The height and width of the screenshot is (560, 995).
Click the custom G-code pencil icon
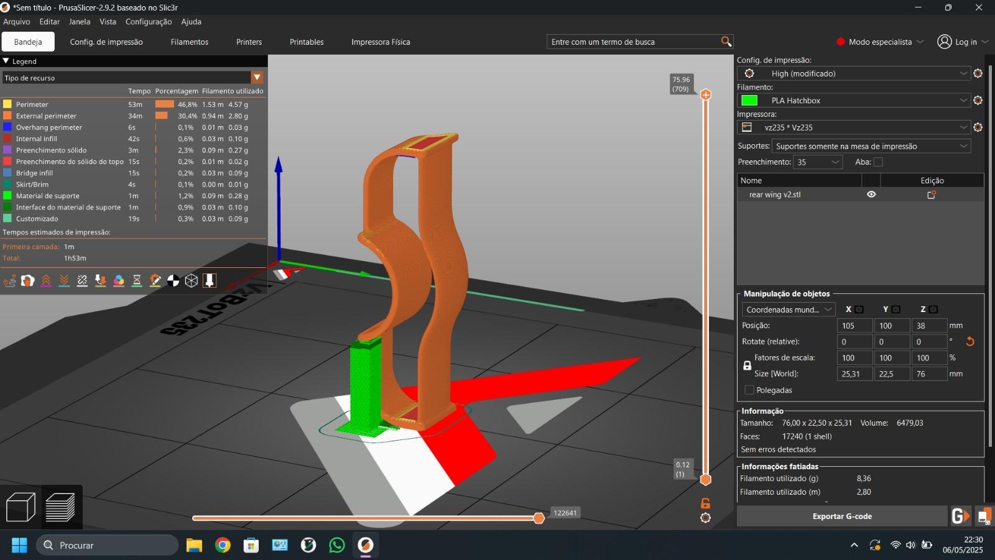click(x=155, y=281)
